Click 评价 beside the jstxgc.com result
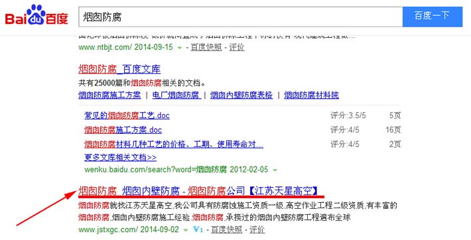The width and height of the screenshot is (471, 240). [x=257, y=230]
